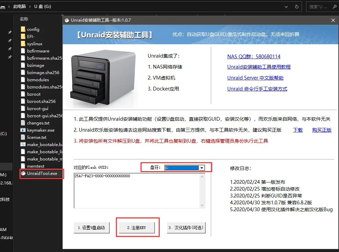Click the 购买正版 link

click(322, 130)
